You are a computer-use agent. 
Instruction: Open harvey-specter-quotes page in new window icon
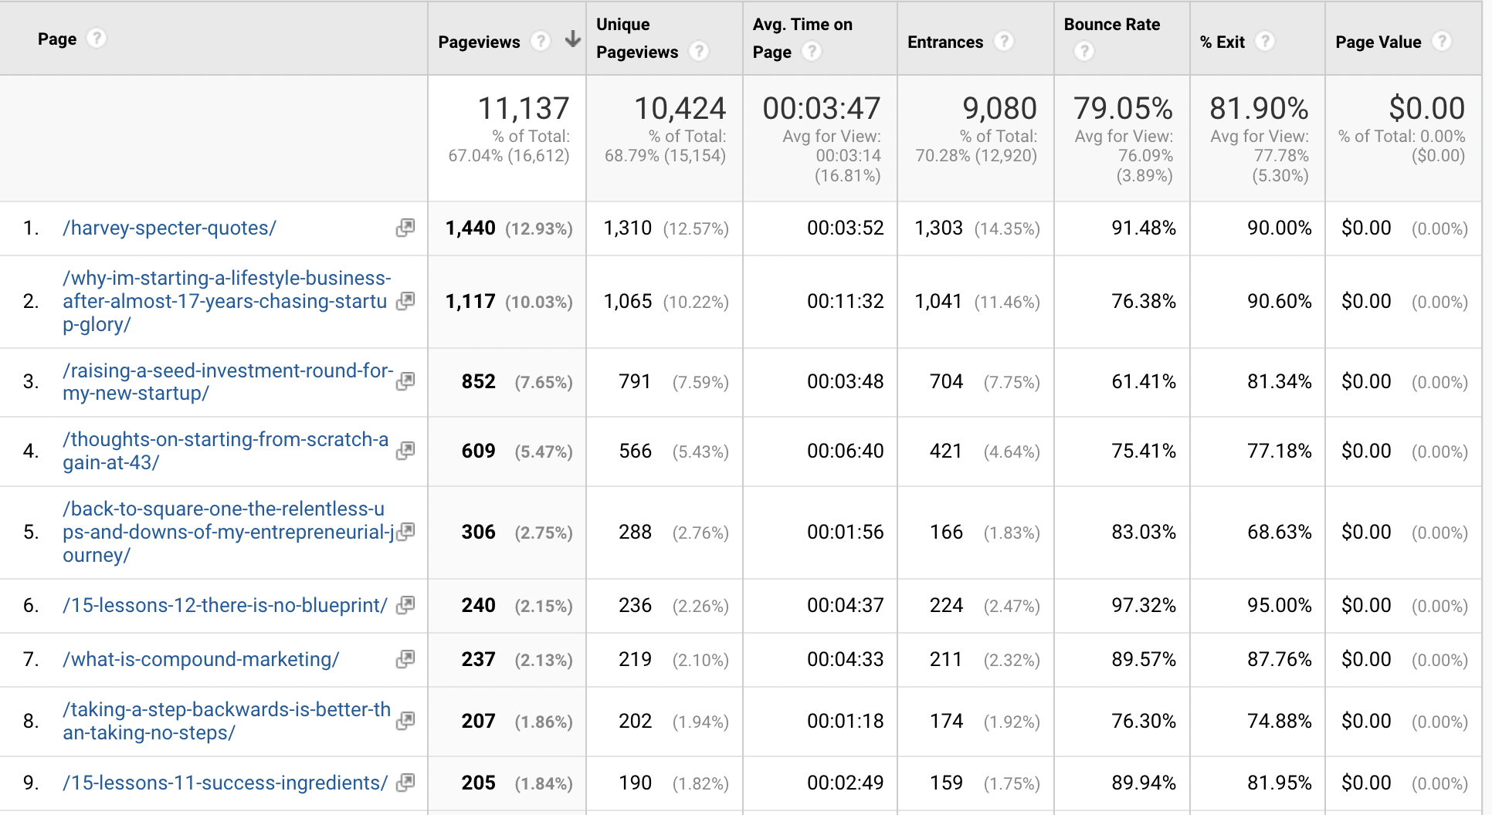coord(405,228)
